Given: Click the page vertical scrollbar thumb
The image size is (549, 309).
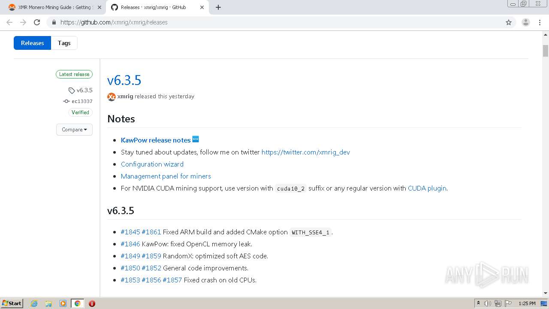Looking at the screenshot, I should (x=545, y=51).
